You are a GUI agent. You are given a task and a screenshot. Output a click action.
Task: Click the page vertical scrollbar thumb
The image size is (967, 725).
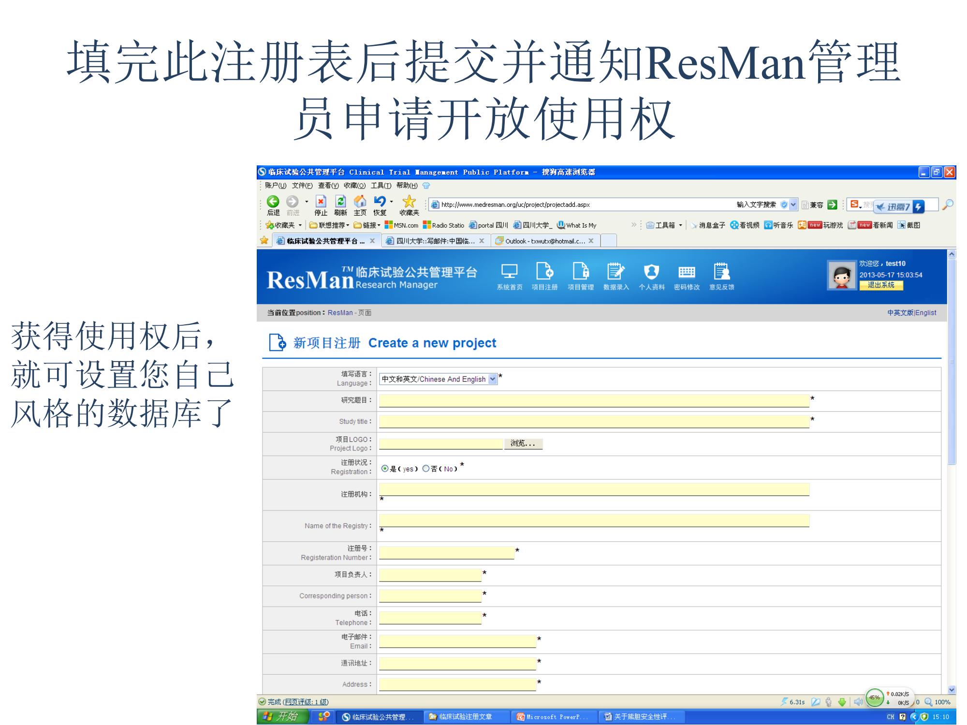point(952,362)
